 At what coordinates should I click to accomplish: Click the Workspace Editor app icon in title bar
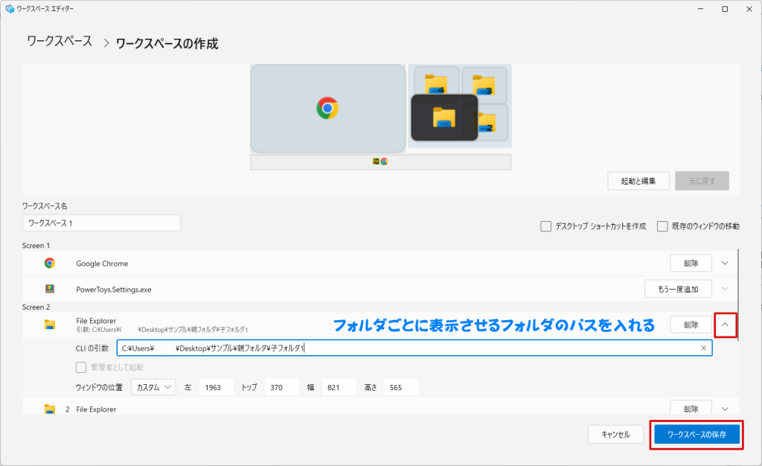pyautogui.click(x=10, y=9)
